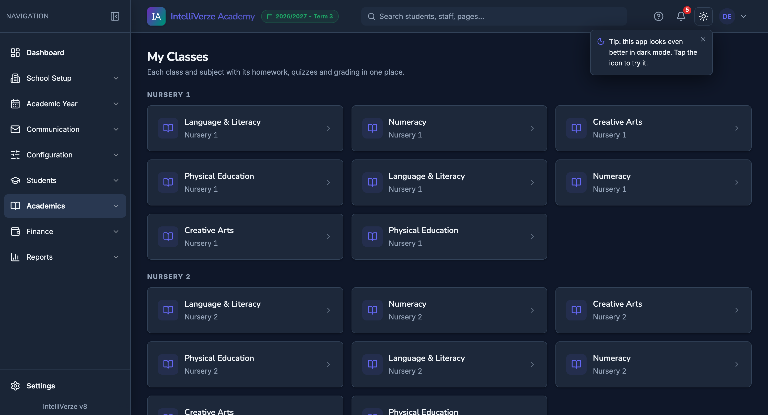Expand the Finance chevron
Viewport: 768px width, 415px height.
[116, 231]
